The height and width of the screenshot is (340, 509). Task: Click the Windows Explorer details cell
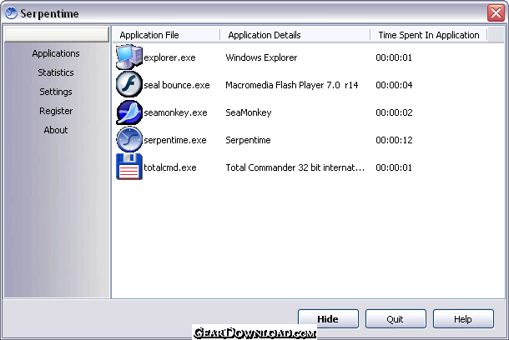[x=261, y=57]
